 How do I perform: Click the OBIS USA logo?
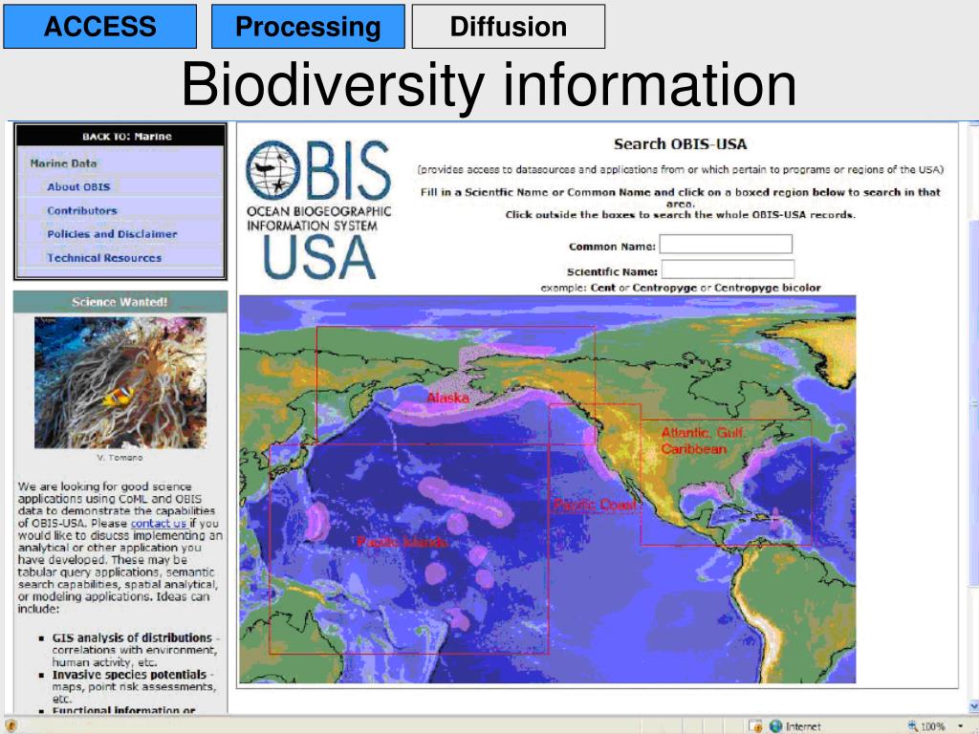(318, 208)
